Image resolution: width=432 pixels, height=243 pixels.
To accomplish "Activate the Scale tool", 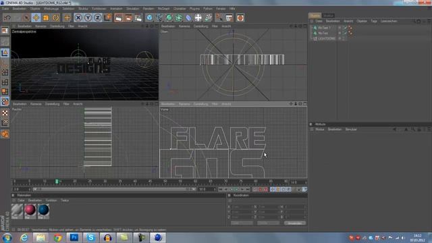I will (x=46, y=18).
